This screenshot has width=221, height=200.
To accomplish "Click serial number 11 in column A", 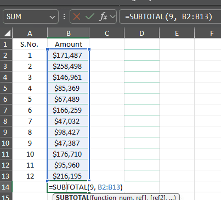I will 30,165.
